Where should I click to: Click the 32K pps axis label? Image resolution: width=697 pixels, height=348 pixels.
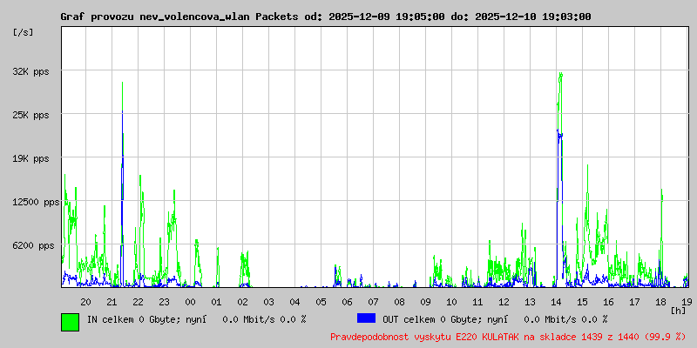(x=30, y=71)
